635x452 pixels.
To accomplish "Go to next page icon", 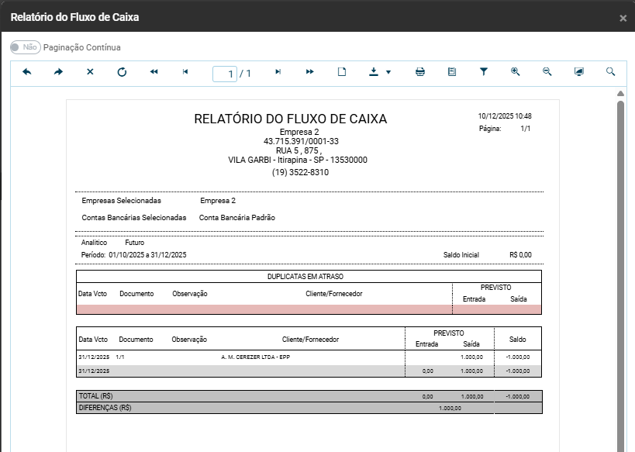I will click(x=278, y=72).
